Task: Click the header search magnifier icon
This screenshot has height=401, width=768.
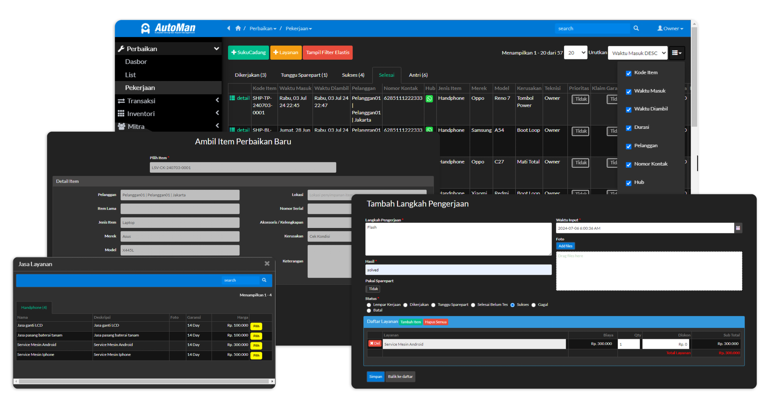Action: tap(636, 28)
